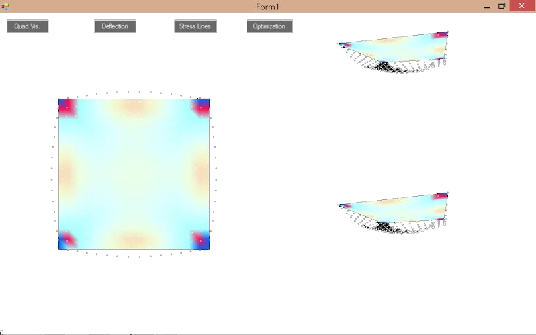Image resolution: width=536 pixels, height=335 pixels.
Task: Click the yellow region at square plot's left edge
Action: 66,173
